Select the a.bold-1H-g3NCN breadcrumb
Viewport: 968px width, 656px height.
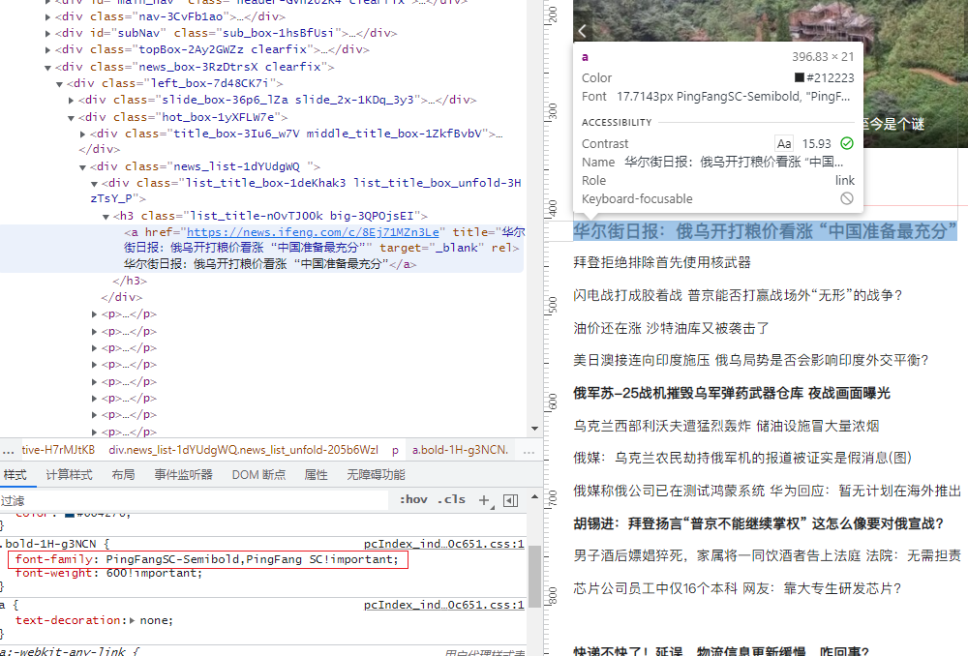point(461,450)
